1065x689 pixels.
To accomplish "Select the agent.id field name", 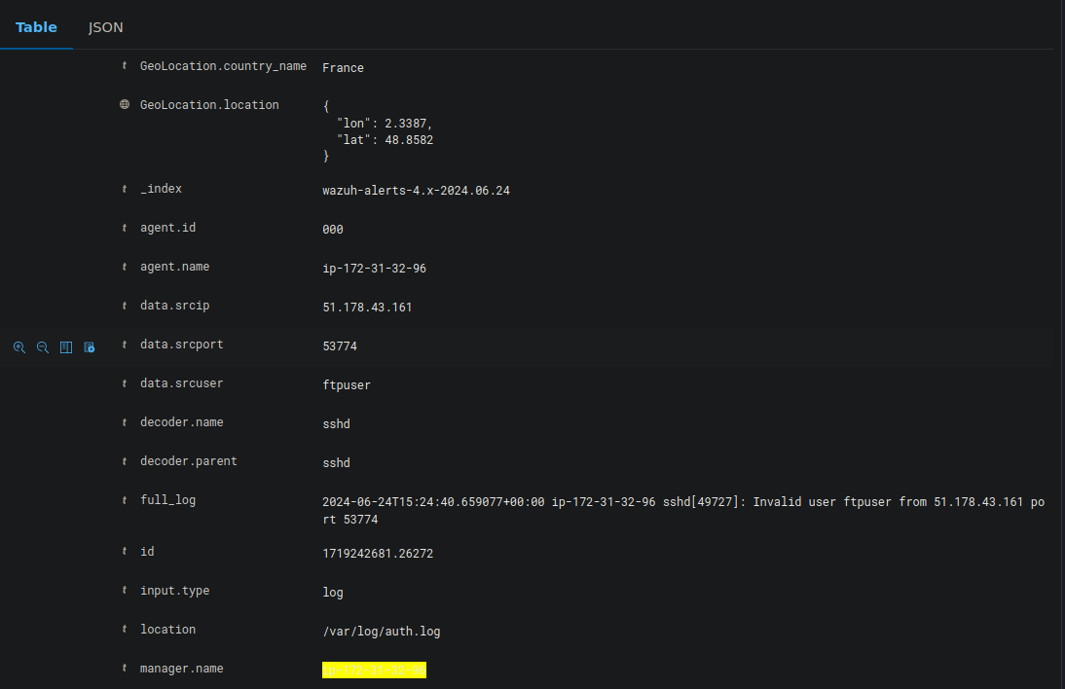I will click(x=167, y=228).
